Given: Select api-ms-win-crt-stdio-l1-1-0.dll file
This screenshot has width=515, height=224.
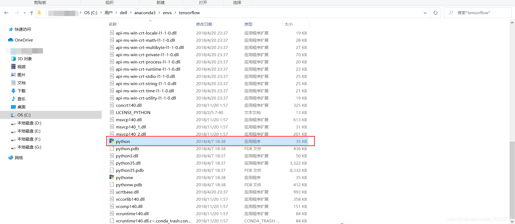Looking at the screenshot, I should [145, 76].
